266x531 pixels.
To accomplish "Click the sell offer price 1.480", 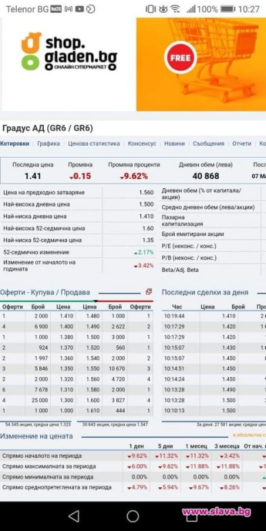I will [93, 316].
